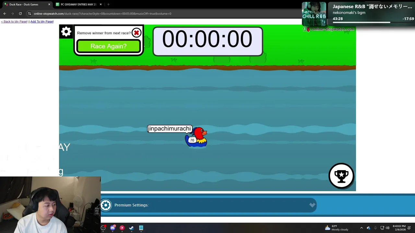Click the Japanese R&B song title
The image size is (415, 233).
372,6
